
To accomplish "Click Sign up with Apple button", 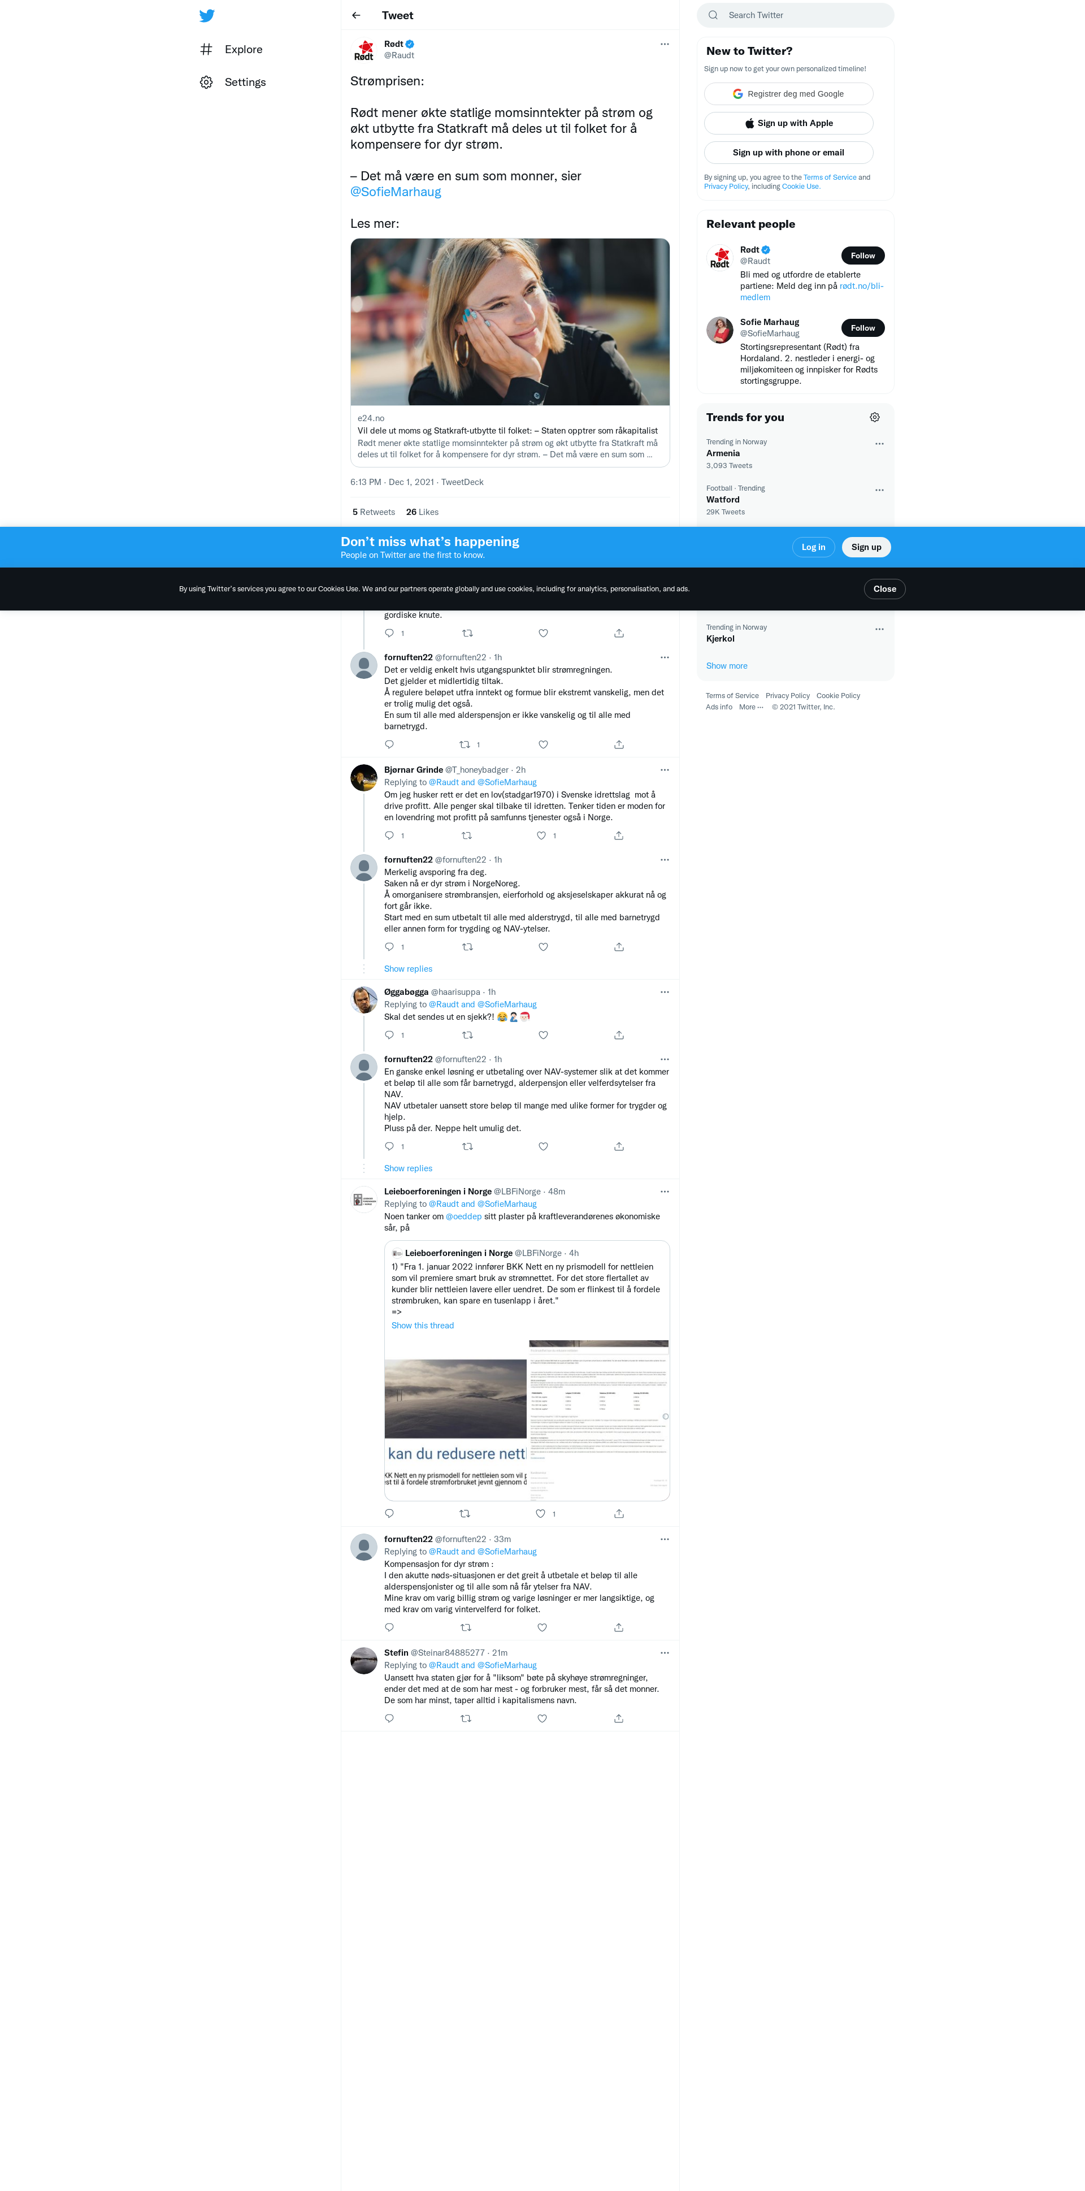I will [788, 123].
